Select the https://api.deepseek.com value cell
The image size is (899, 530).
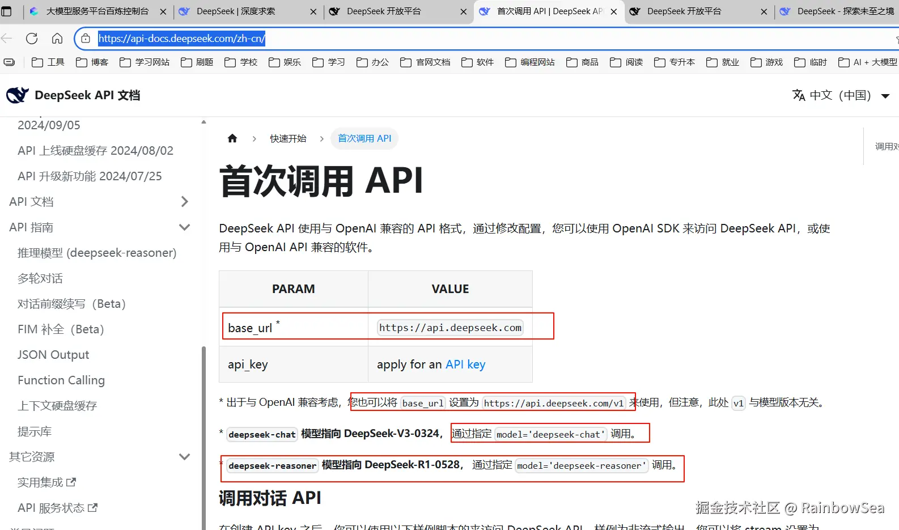450,328
